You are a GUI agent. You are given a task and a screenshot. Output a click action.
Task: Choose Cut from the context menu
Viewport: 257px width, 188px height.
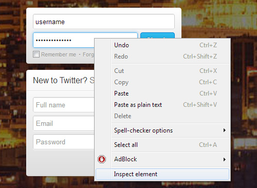click(x=162, y=71)
